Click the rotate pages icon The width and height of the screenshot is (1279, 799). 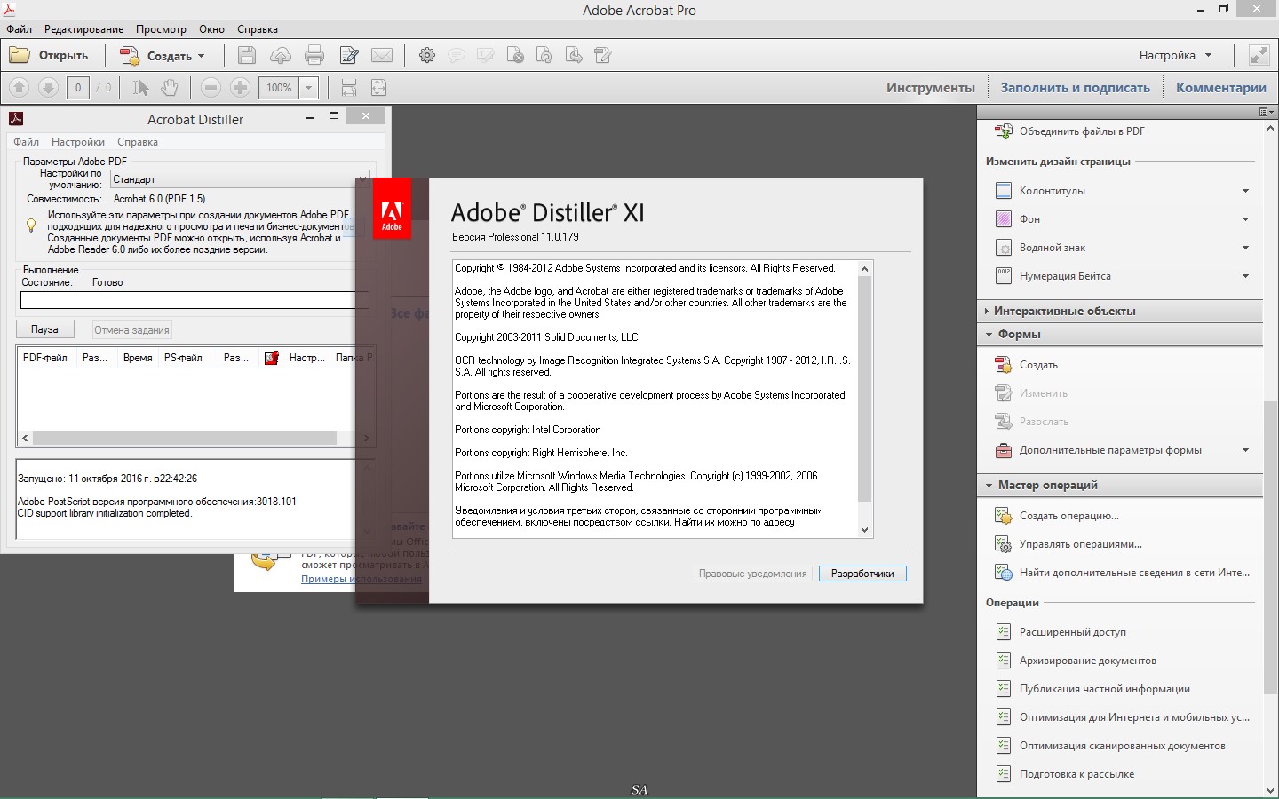pos(544,55)
